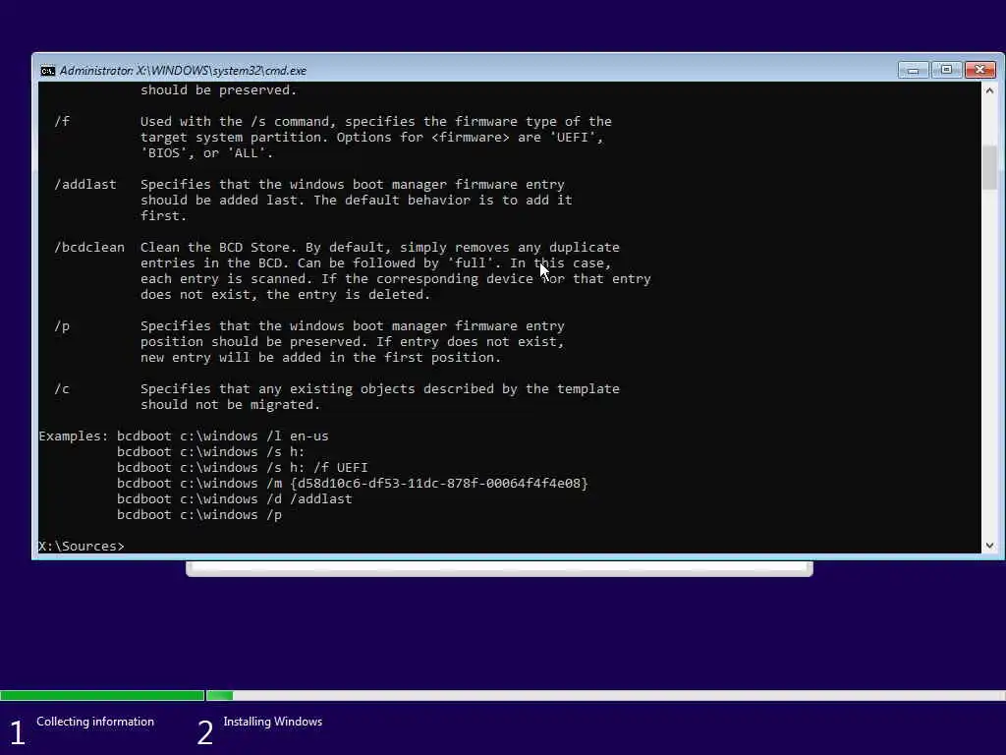Click the step number 2 indicator
1006x755 pixels.
[204, 732]
